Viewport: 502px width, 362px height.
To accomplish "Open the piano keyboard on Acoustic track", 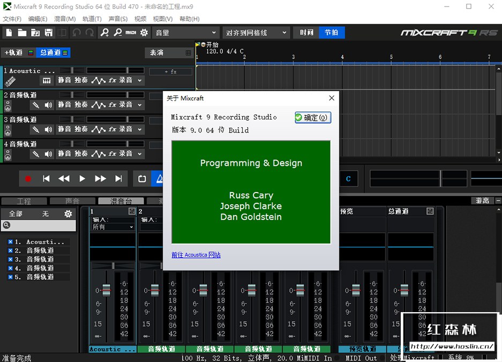I will (x=47, y=80).
